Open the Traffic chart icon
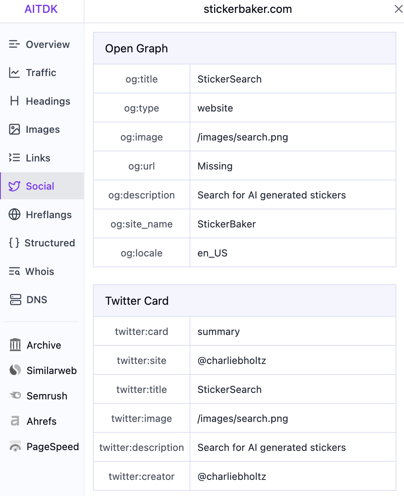404x496 pixels. pyautogui.click(x=14, y=73)
